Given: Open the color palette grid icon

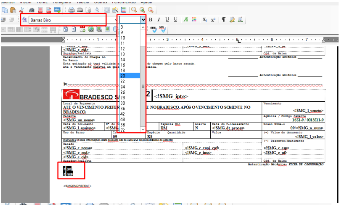Looking at the screenshot, I should click(194, 20).
